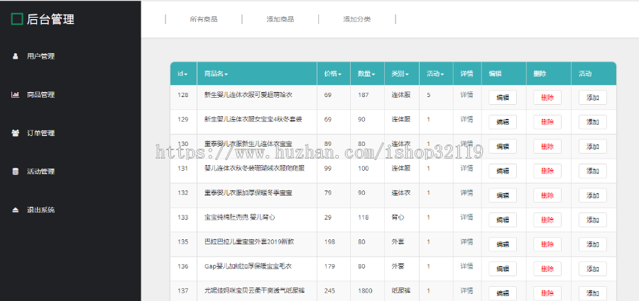The width and height of the screenshot is (639, 301).
Task: Click red 删除 button for product 129
Action: point(547,122)
